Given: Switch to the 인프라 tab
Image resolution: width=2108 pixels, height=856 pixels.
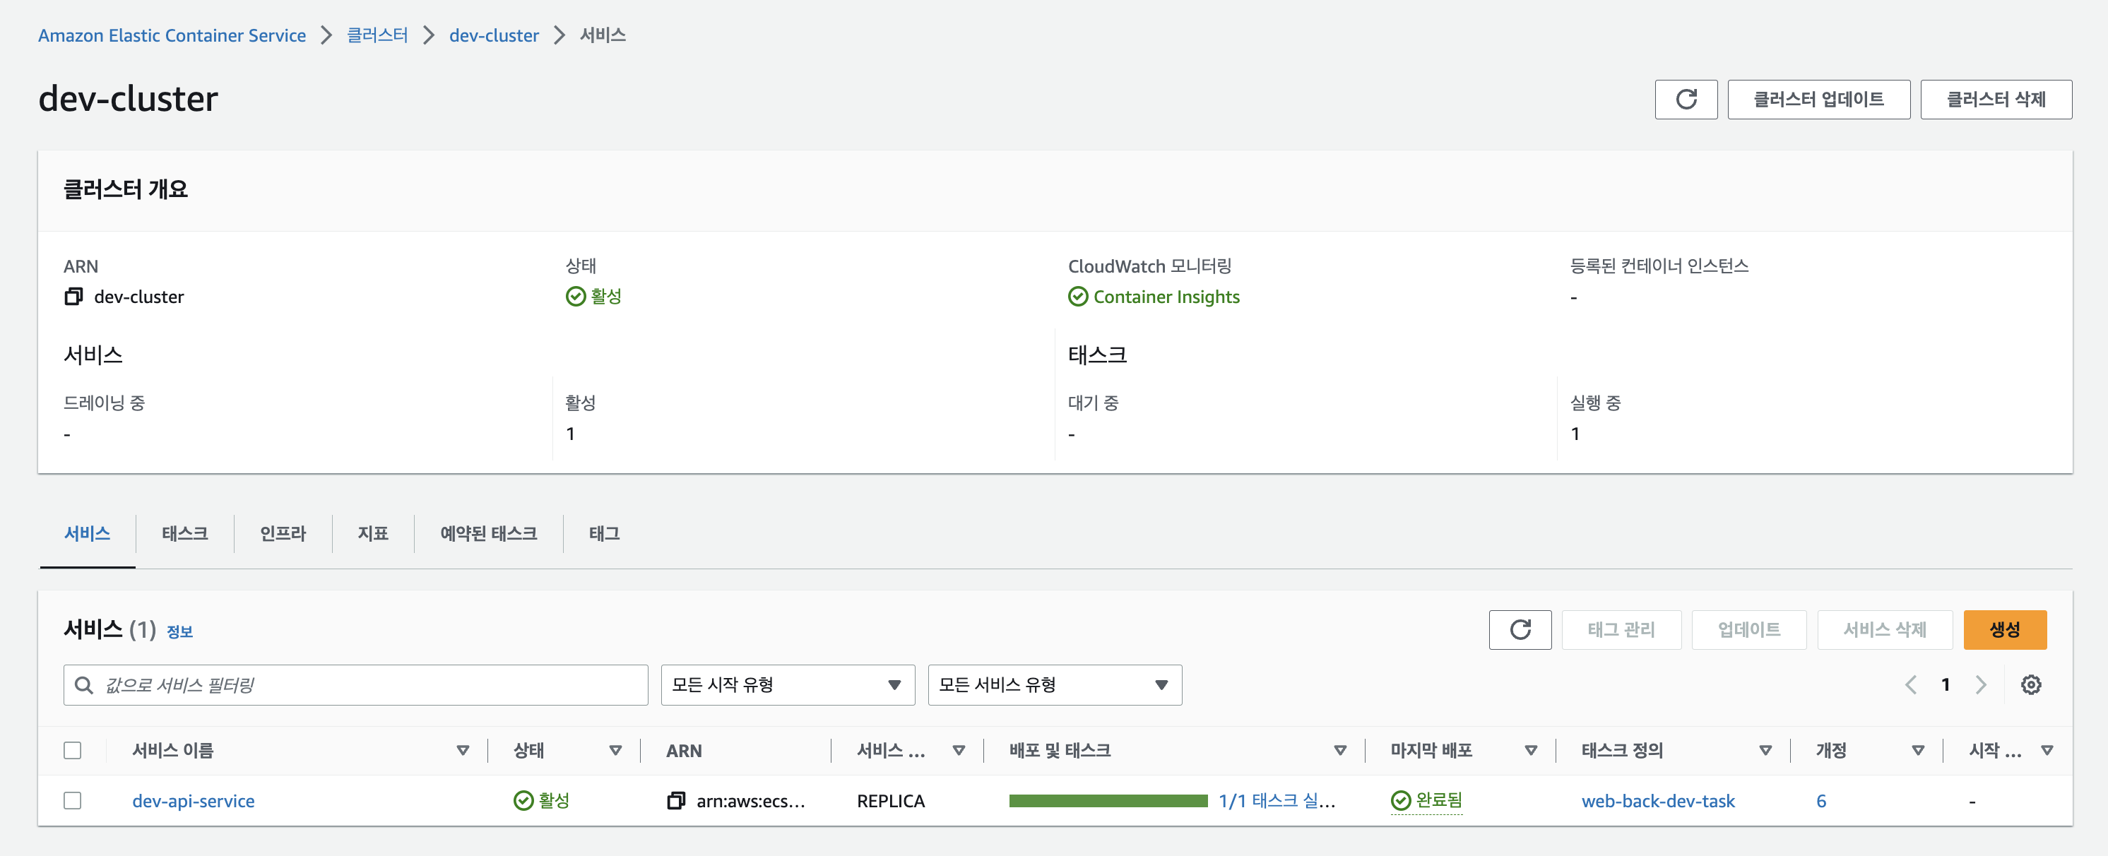Looking at the screenshot, I should 283,533.
